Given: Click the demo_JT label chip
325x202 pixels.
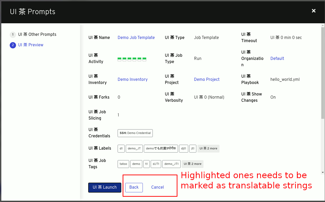Looking at the screenshot, I should click(x=134, y=148).
